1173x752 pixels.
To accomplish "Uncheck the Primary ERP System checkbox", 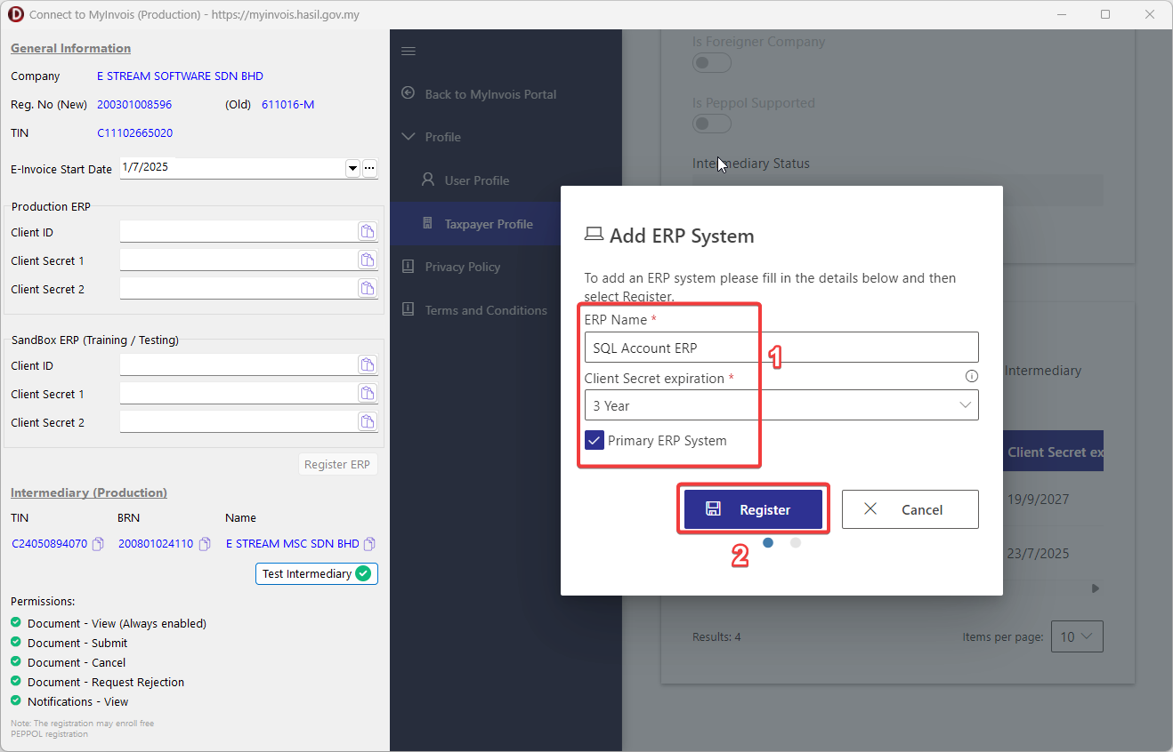I will 595,440.
